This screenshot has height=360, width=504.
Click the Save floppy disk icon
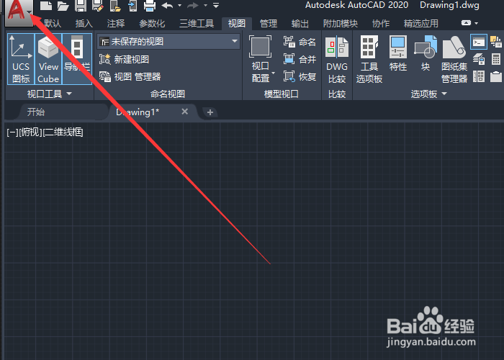click(x=81, y=6)
